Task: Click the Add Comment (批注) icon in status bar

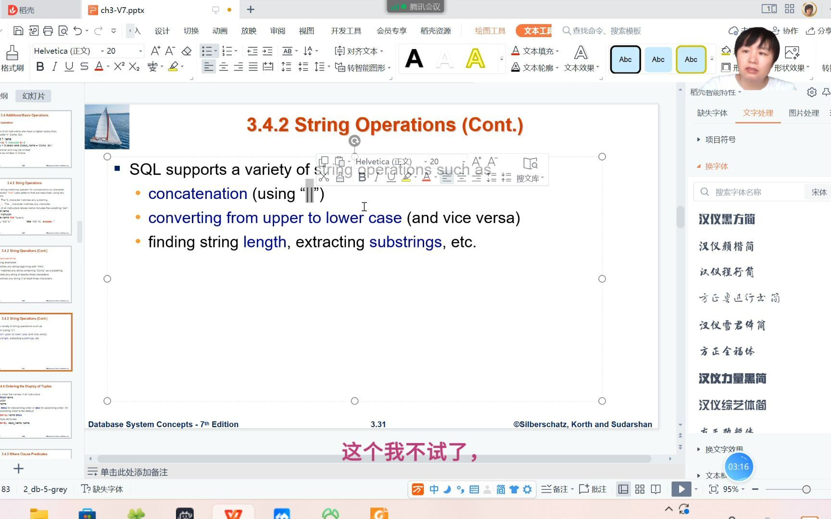Action: coord(593,489)
